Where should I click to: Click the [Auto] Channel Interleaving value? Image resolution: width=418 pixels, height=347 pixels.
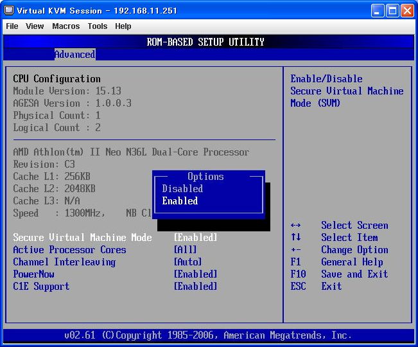coord(187,262)
